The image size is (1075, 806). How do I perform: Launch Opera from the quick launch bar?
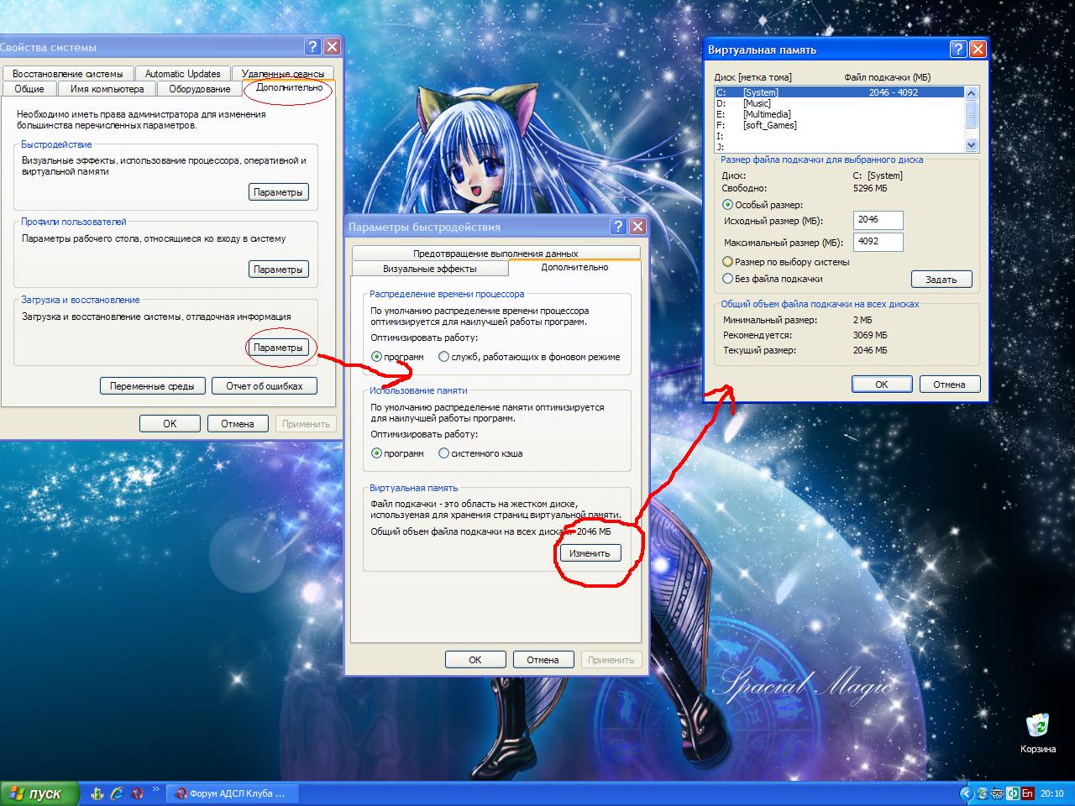pos(137,793)
